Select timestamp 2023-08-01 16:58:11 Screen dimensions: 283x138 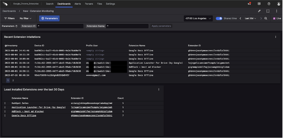[17, 71]
